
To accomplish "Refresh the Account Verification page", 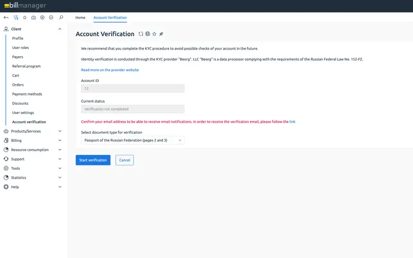I will (x=141, y=34).
